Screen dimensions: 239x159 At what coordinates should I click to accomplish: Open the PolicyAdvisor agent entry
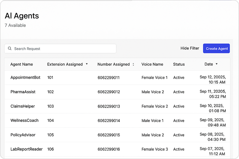[x=23, y=135]
